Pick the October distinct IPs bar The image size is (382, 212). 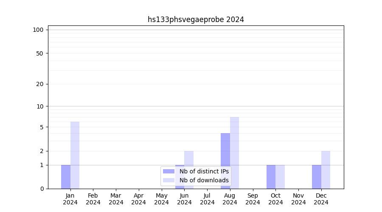(271, 177)
